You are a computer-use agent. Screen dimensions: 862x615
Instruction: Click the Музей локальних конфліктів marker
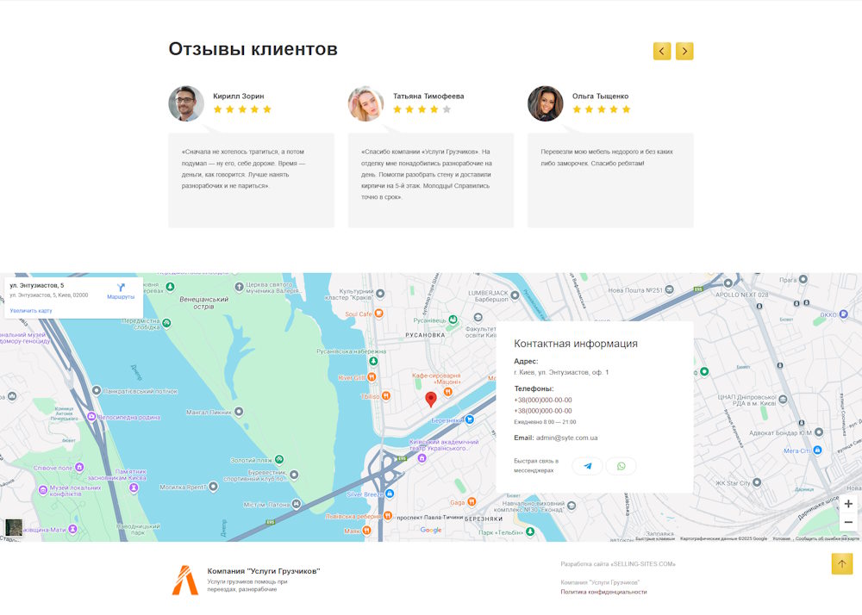43,490
